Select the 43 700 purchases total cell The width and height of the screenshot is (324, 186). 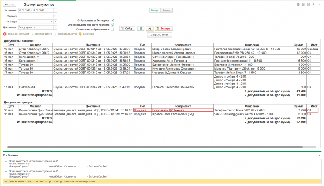(299, 91)
